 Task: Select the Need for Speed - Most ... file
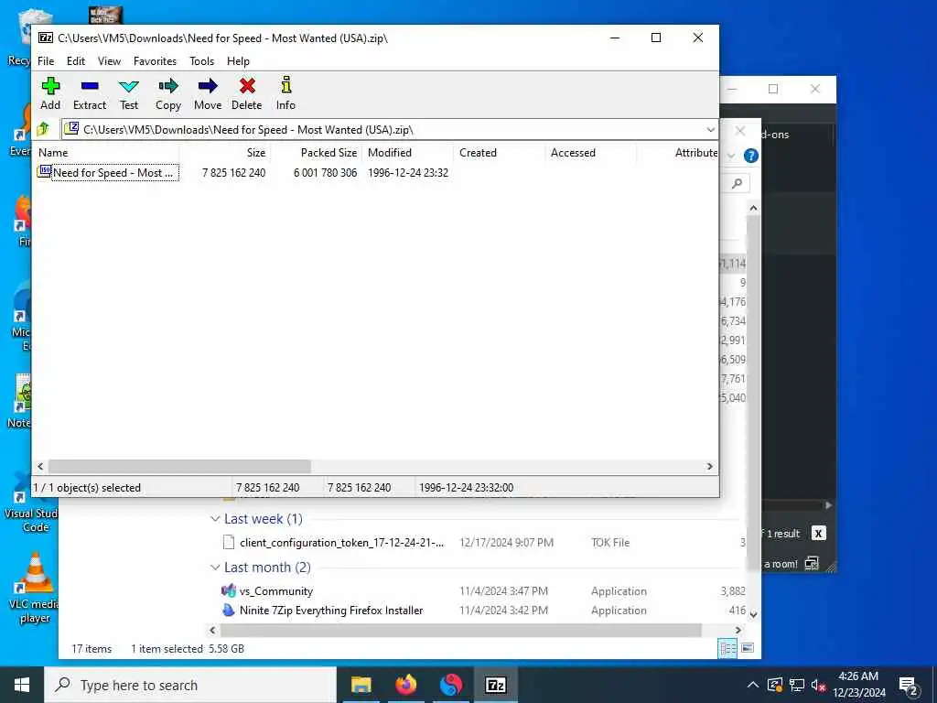pyautogui.click(x=113, y=172)
